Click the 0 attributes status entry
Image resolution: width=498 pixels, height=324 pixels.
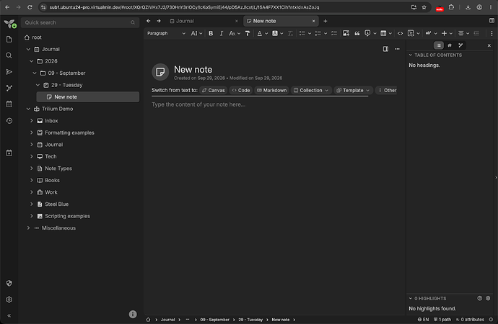click(470, 320)
